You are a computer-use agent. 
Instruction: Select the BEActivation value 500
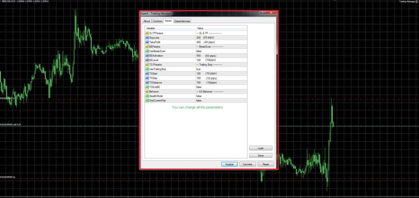198,56
